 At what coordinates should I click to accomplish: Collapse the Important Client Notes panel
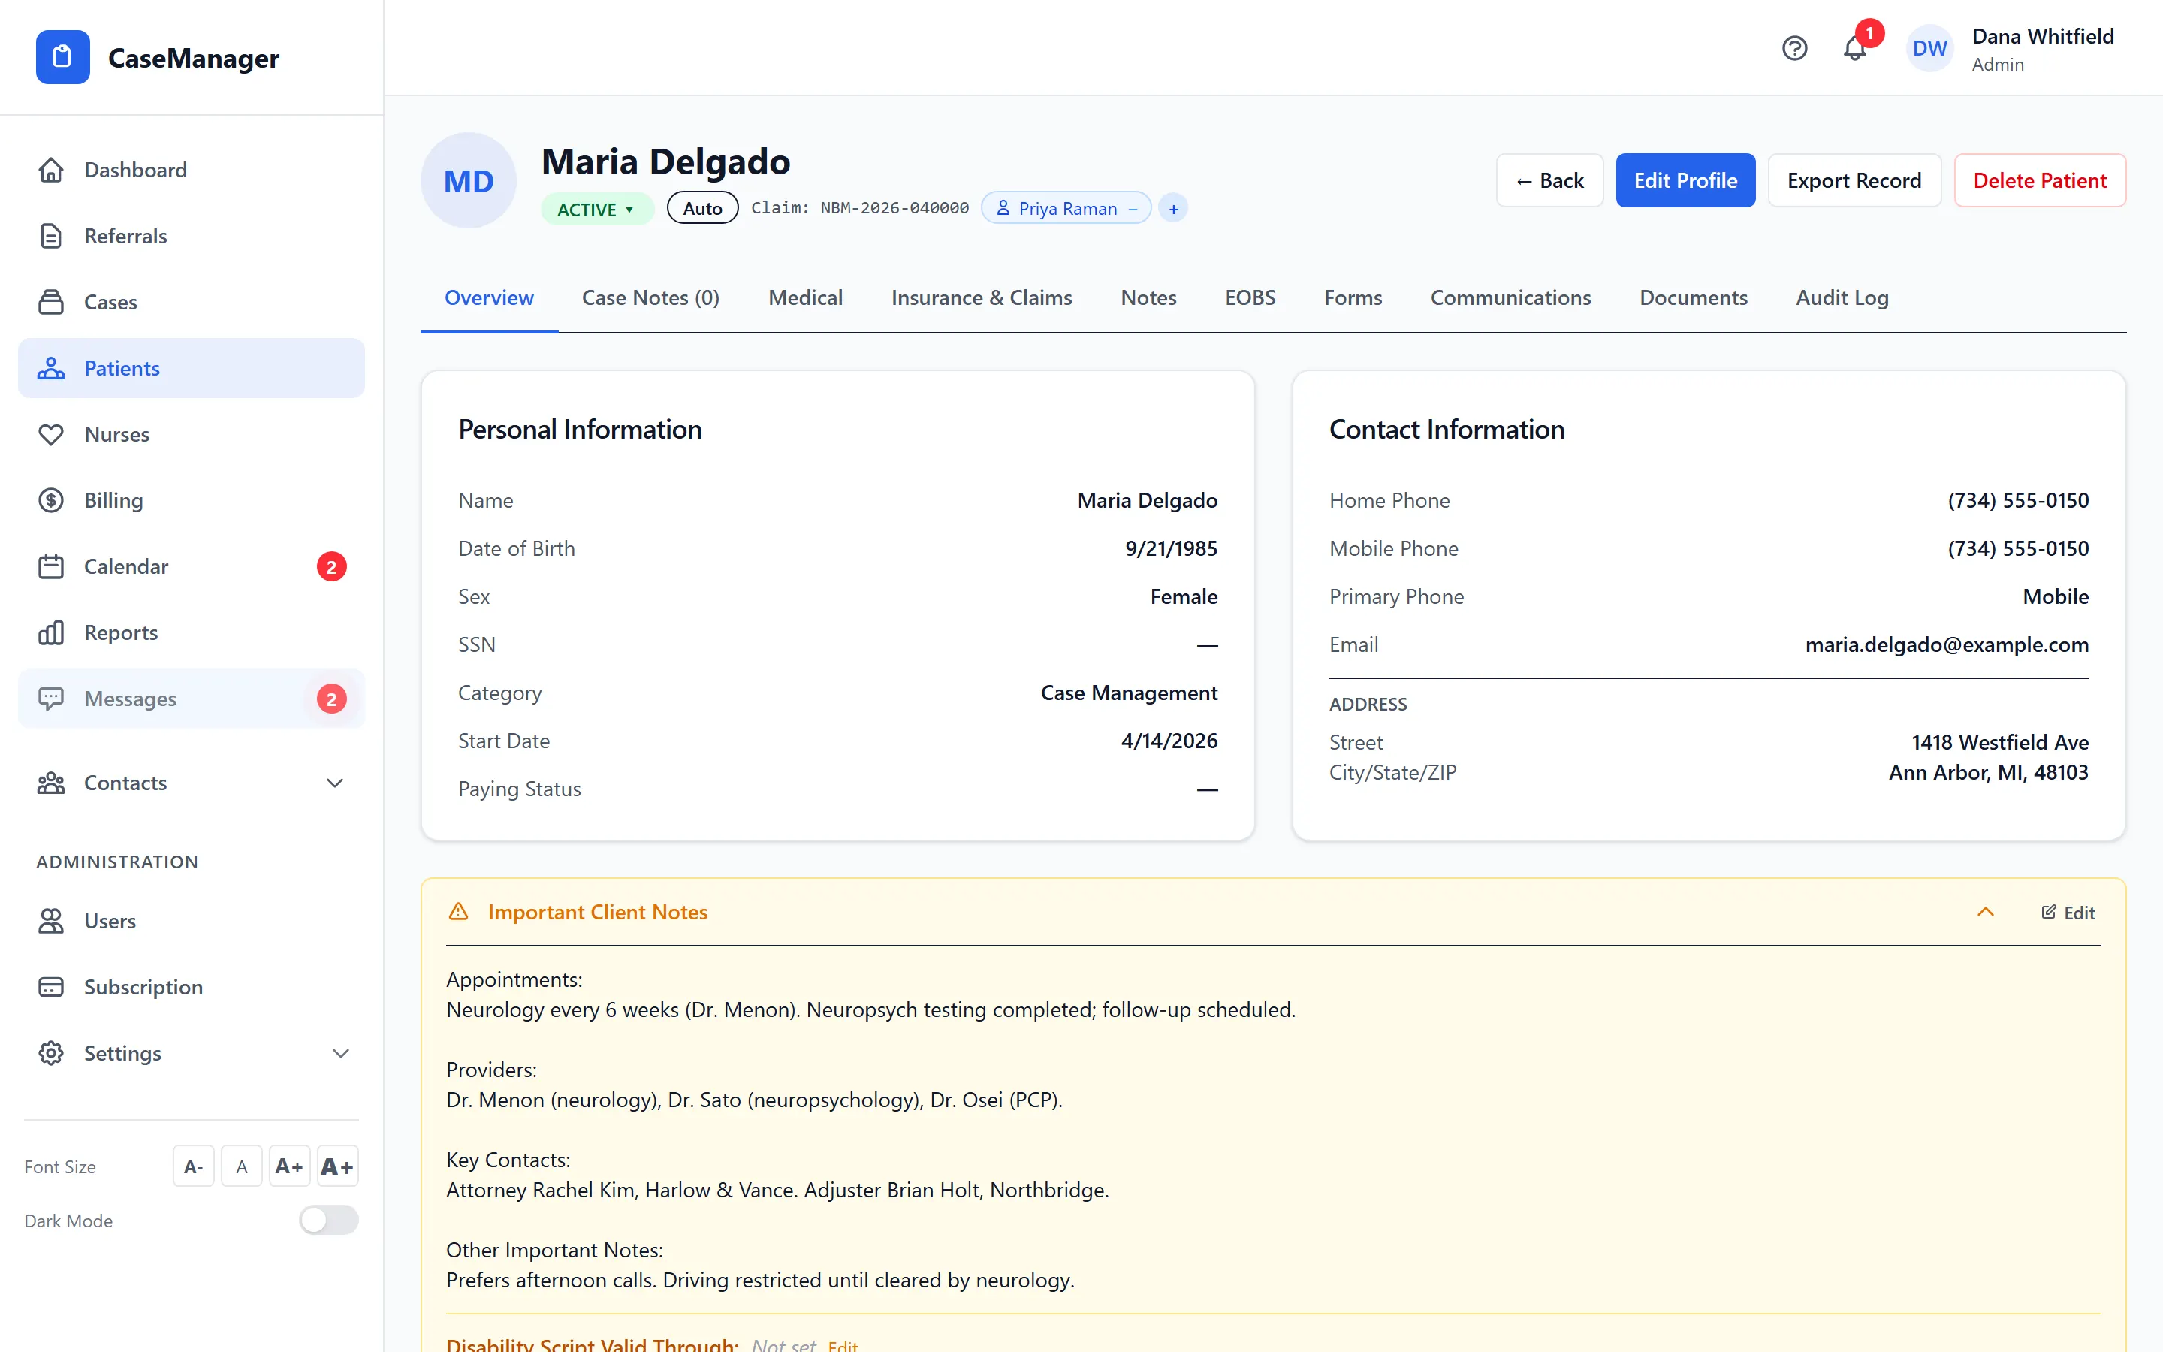click(1985, 912)
